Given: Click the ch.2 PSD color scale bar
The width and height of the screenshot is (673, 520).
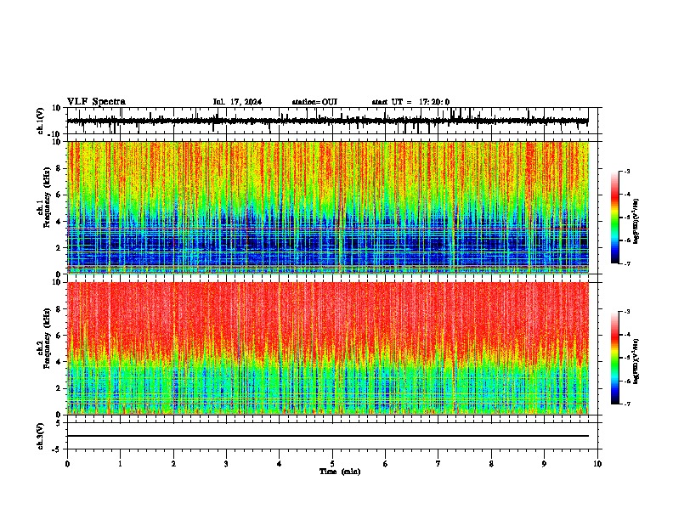Looking at the screenshot, I should [x=615, y=358].
